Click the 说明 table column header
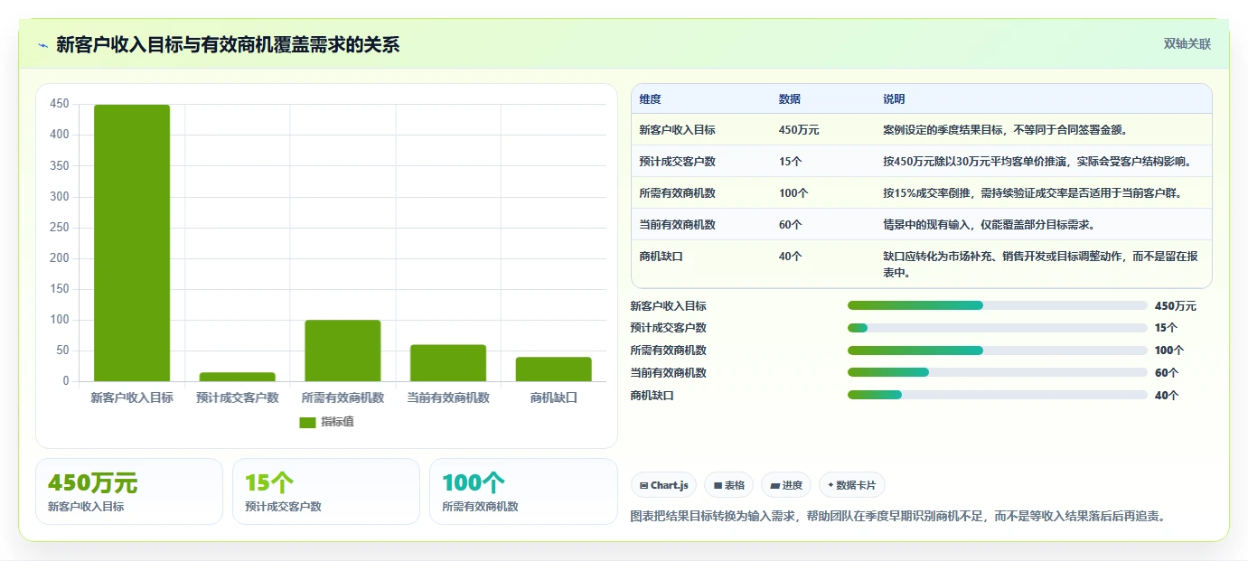 pyautogui.click(x=894, y=99)
